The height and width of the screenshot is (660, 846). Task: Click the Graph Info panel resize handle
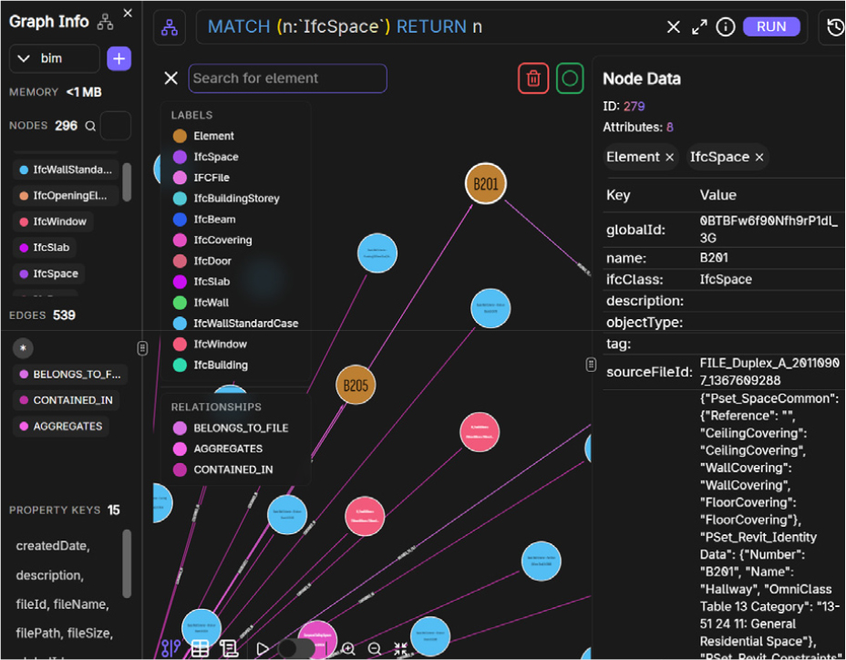point(142,348)
